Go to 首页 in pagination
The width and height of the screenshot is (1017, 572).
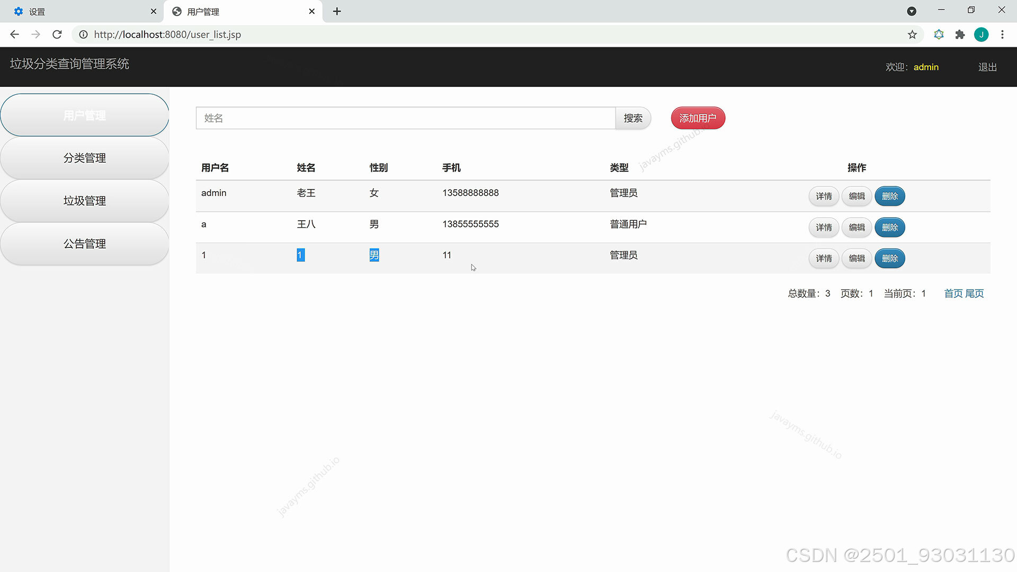tap(953, 293)
